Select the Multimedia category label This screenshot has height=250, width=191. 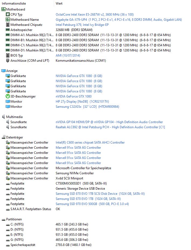click(x=14, y=117)
